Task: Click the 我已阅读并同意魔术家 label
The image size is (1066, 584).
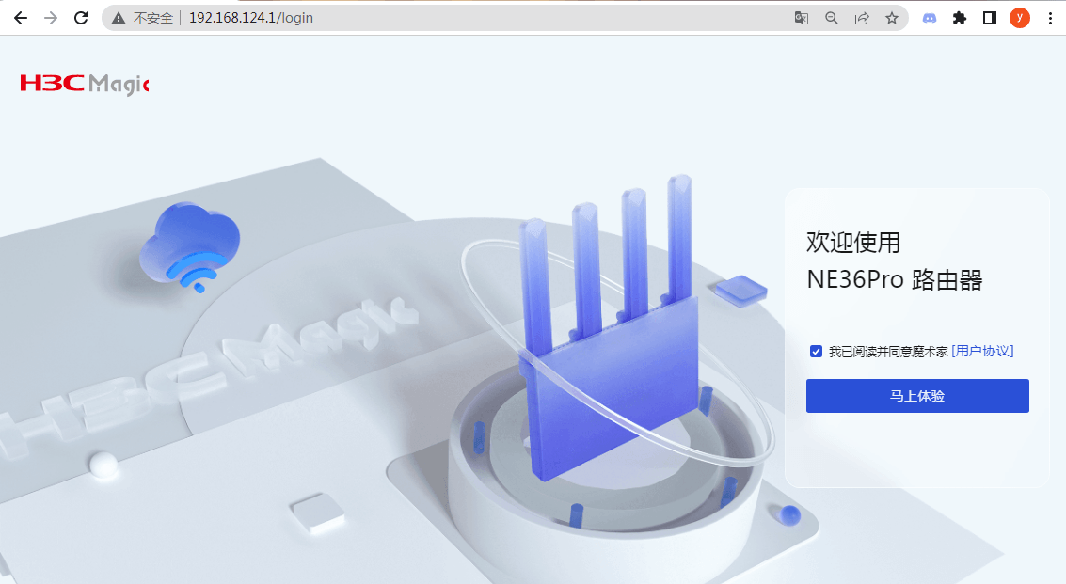Action: tap(888, 351)
